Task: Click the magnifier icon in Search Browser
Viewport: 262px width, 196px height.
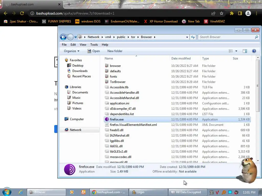Action: (256, 37)
